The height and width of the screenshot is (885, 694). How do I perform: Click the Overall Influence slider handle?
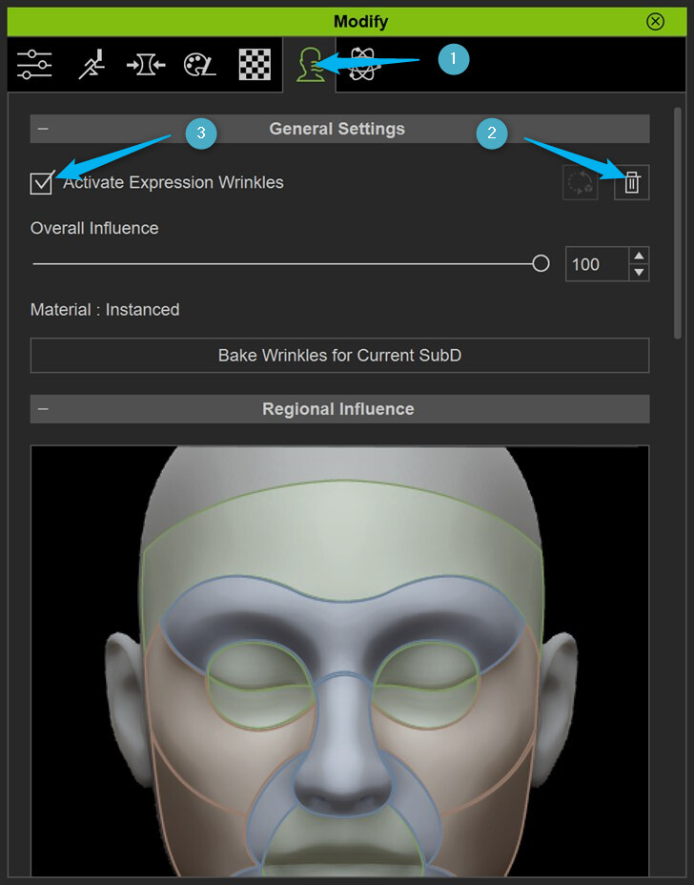click(x=541, y=264)
